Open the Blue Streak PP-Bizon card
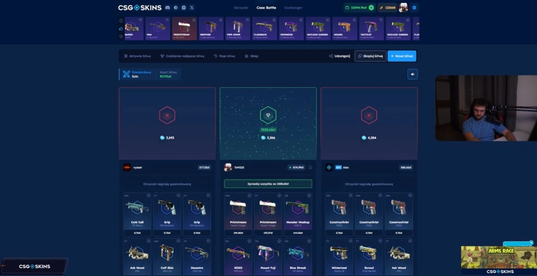 pos(298,257)
